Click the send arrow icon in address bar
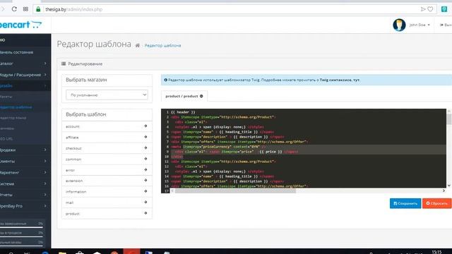Screen dimensions: 452x254 [x=423, y=9]
